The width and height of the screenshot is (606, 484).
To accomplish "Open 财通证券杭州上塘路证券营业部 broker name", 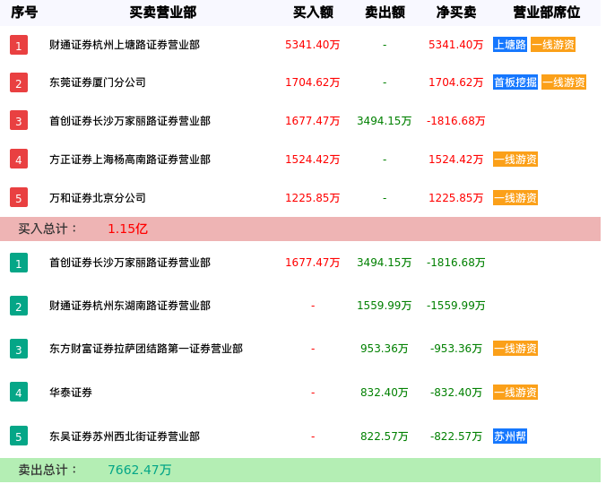I will point(125,45).
